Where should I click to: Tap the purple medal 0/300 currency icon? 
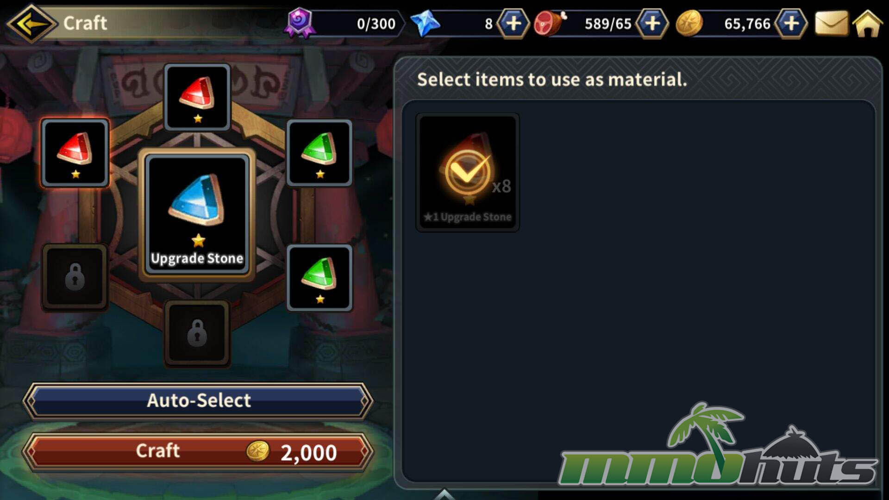pos(300,22)
